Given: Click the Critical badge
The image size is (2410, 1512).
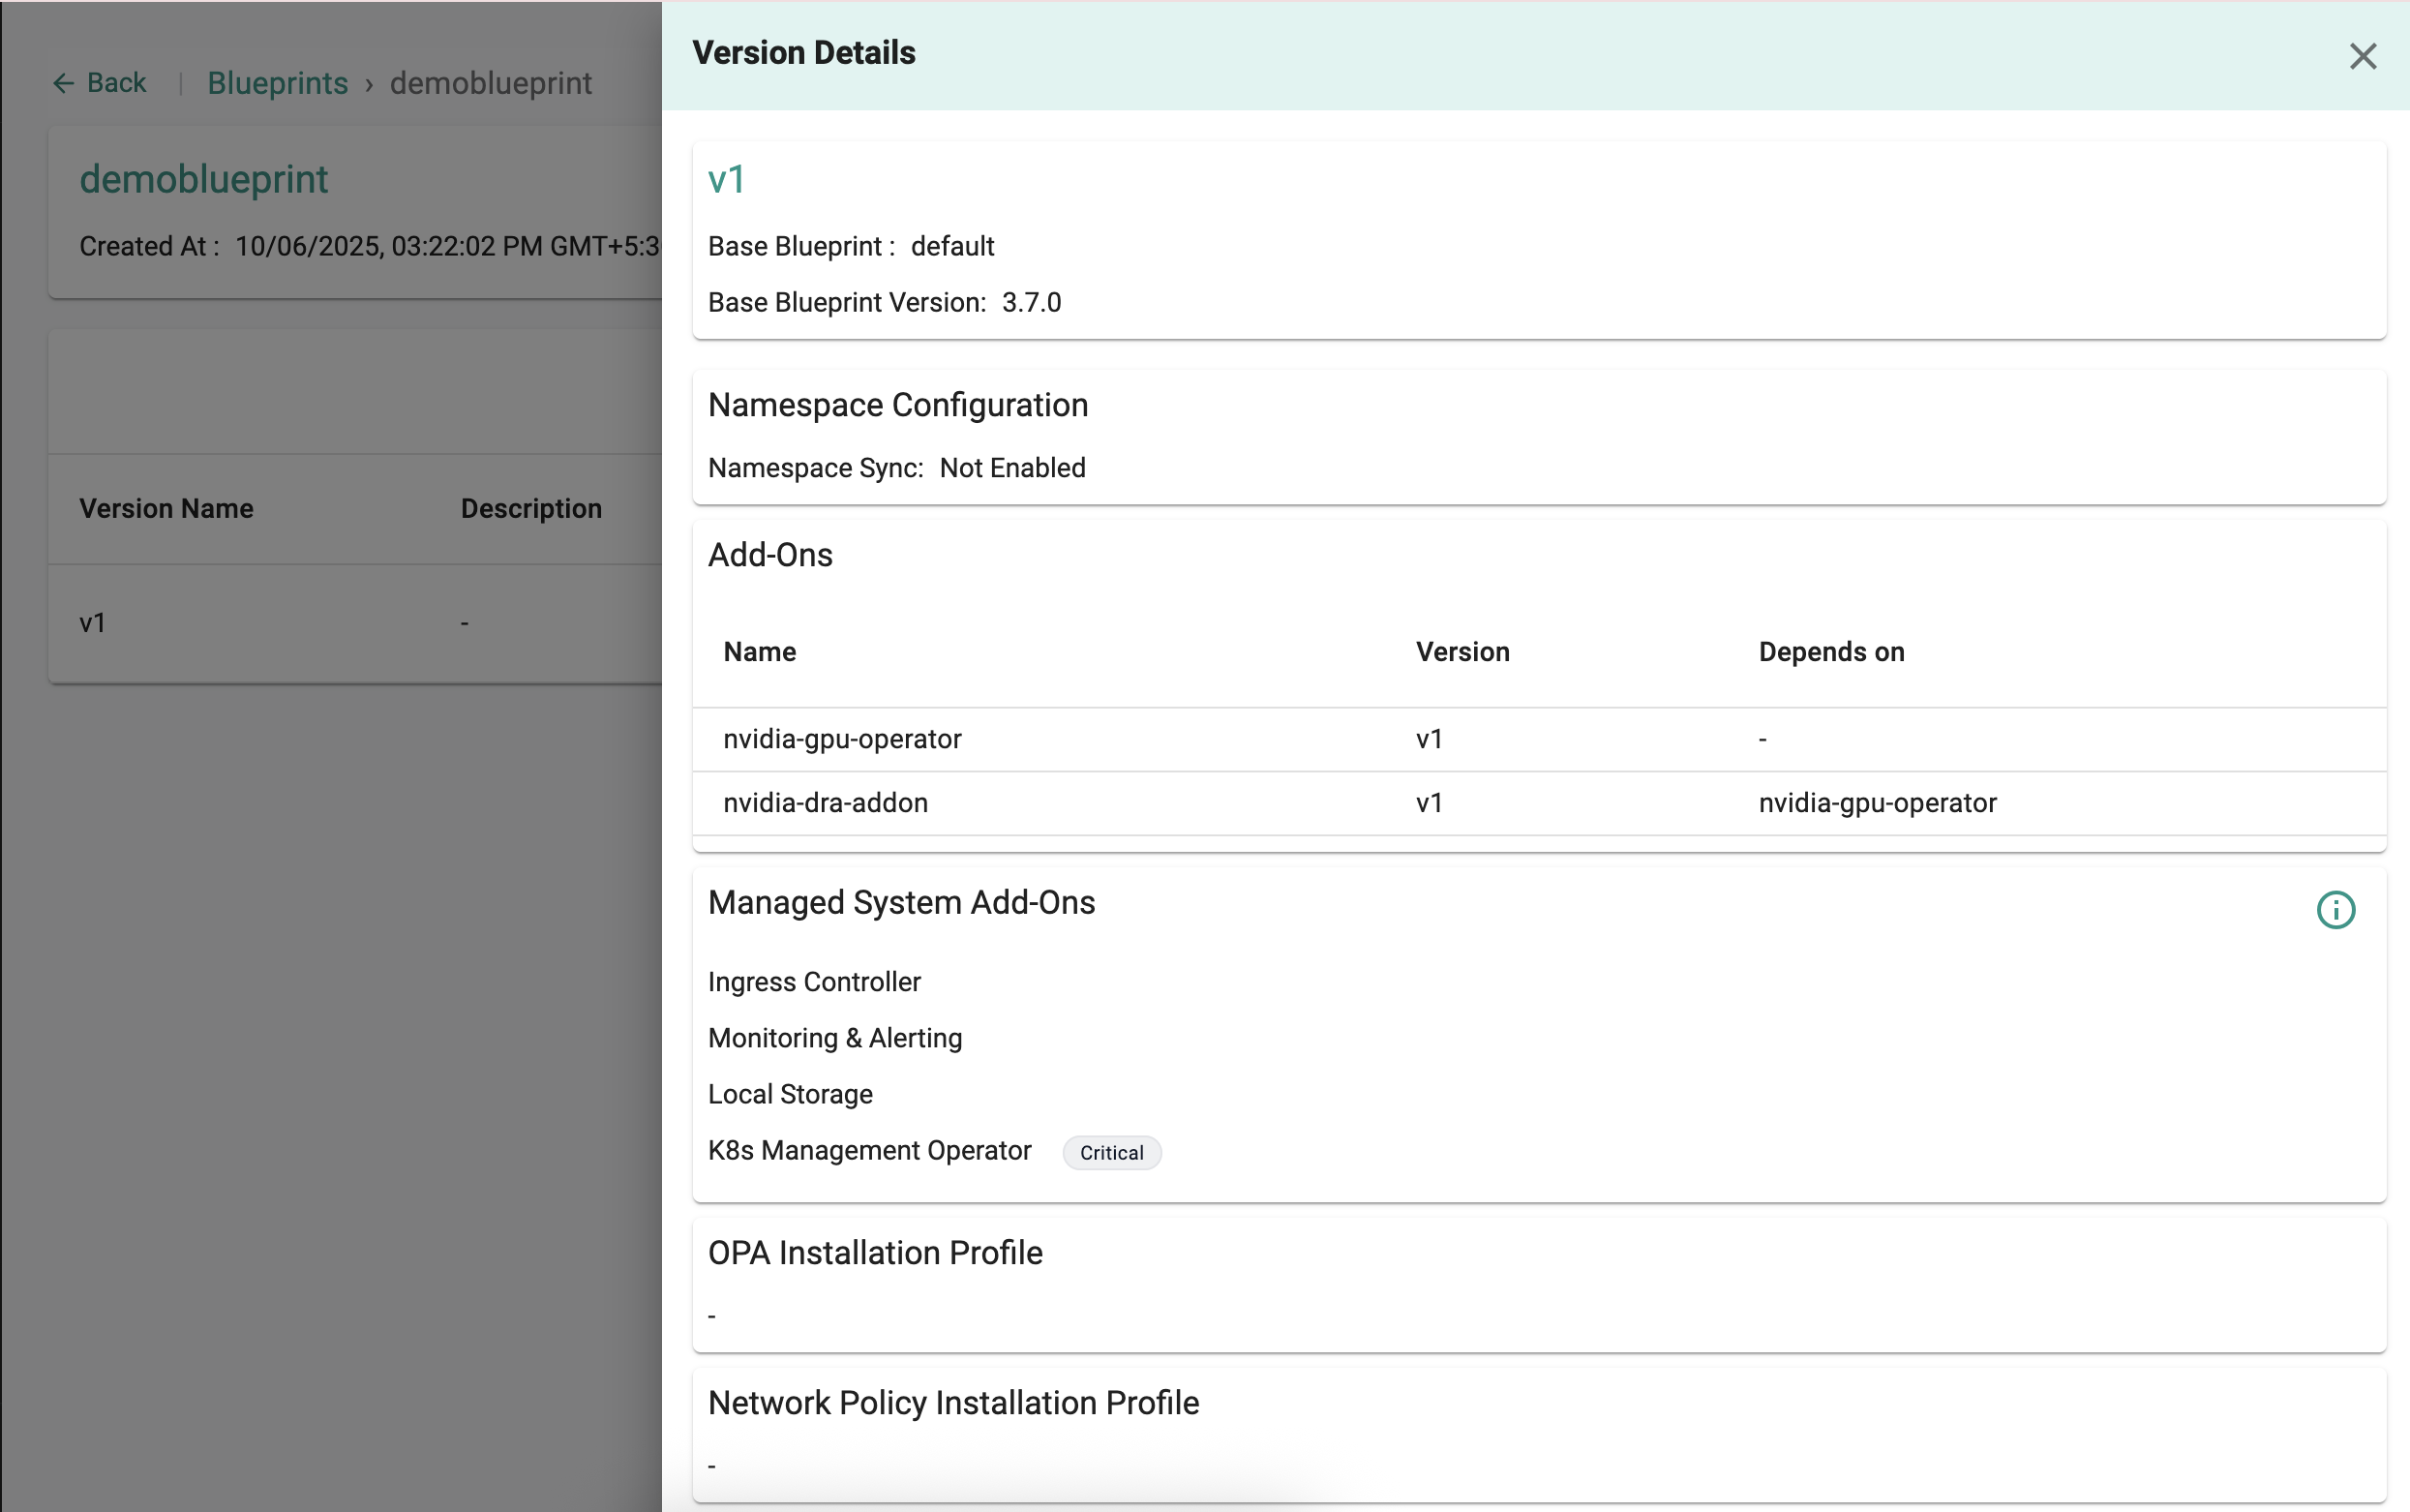Looking at the screenshot, I should coord(1110,1152).
